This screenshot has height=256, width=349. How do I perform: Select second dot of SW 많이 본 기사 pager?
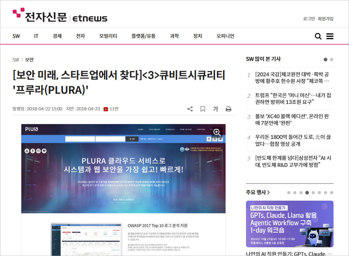tap(332, 59)
